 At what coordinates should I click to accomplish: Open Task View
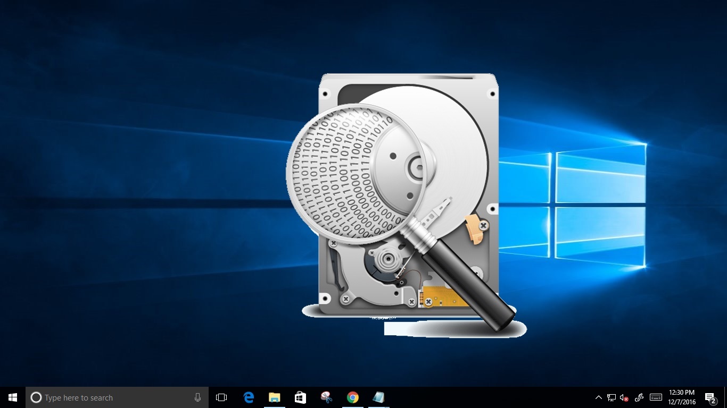tap(221, 397)
